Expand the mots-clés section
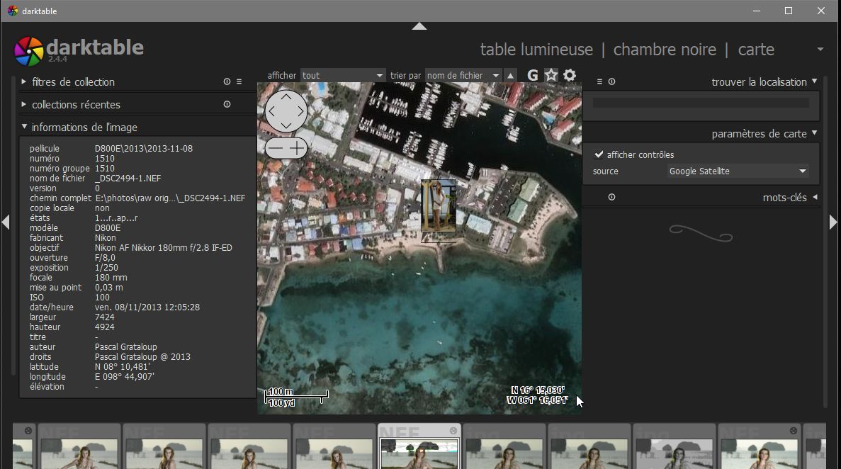Screen dimensions: 841x469 815,197
